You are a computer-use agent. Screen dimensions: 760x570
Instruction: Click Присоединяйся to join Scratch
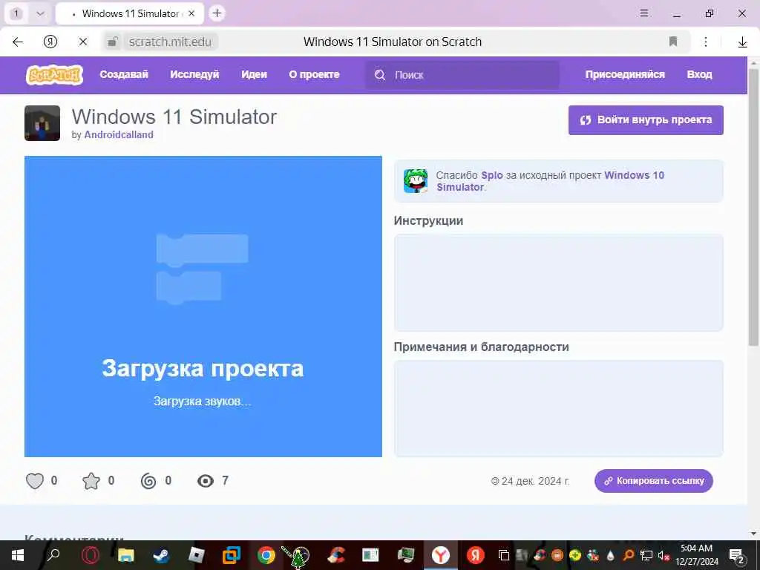coord(625,75)
